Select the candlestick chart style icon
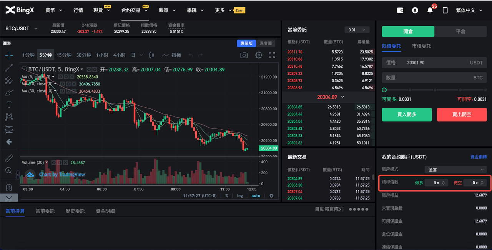Screen dimensions: 492x250 point(151,55)
